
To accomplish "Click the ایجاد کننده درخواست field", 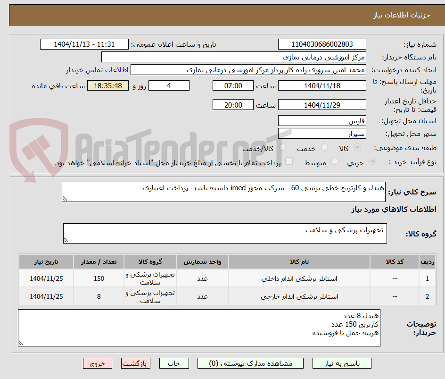I will 248,70.
